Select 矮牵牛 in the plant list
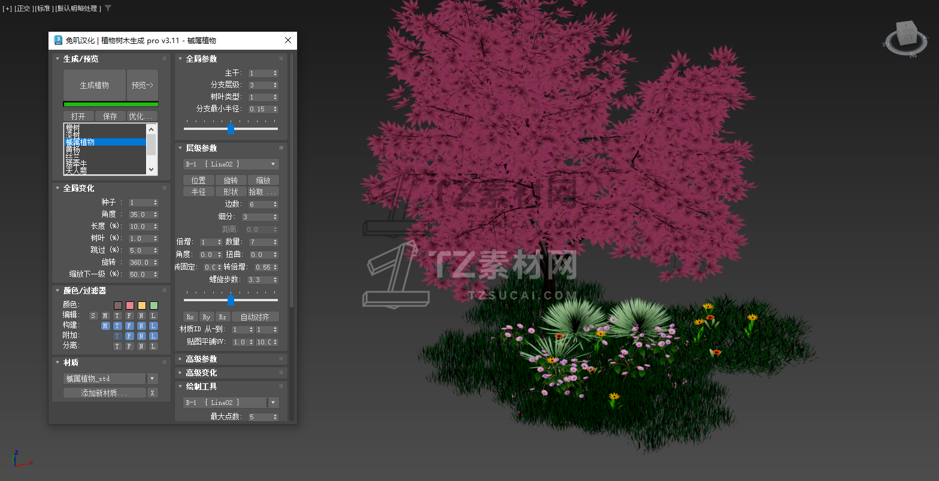 [x=76, y=164]
